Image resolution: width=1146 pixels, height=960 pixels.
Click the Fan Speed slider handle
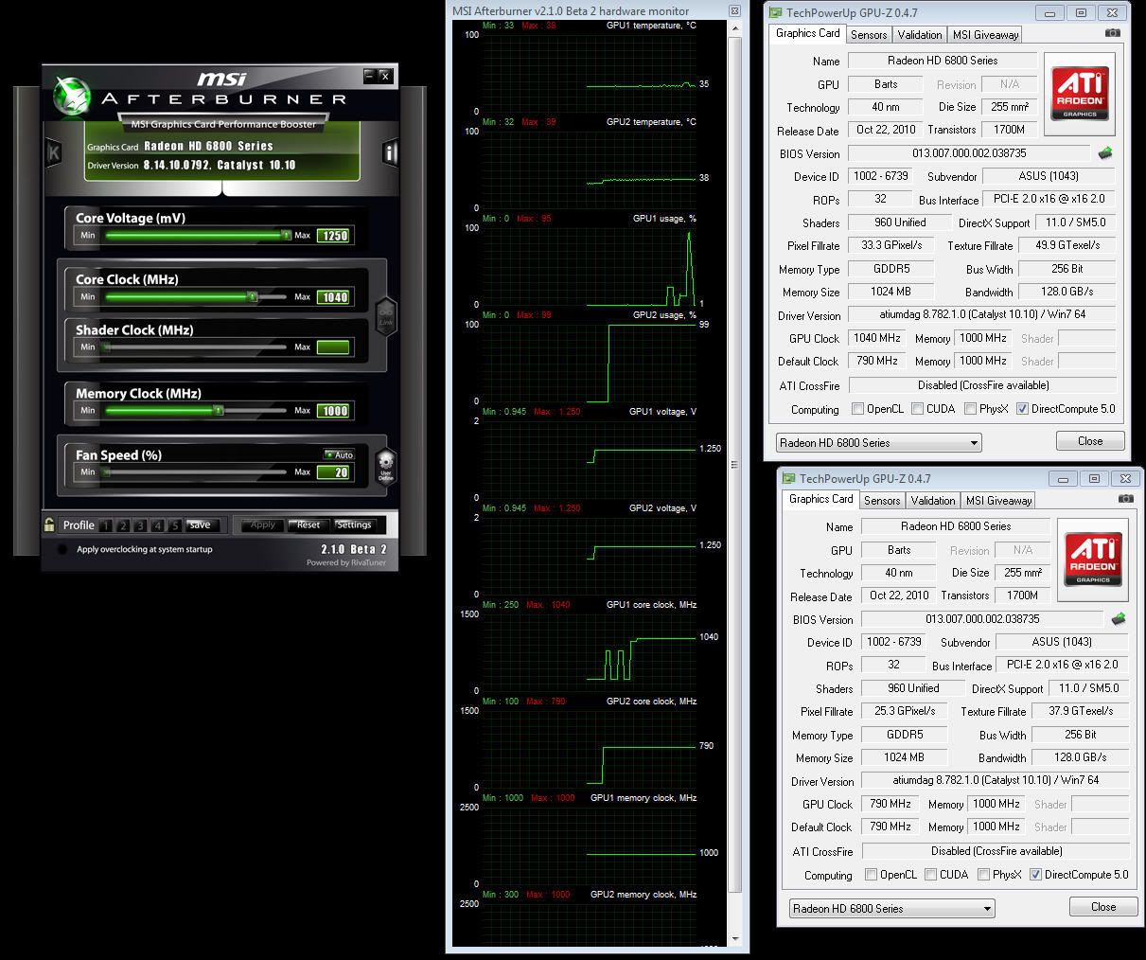[107, 471]
